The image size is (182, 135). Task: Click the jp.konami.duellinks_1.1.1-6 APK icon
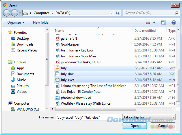point(57,62)
